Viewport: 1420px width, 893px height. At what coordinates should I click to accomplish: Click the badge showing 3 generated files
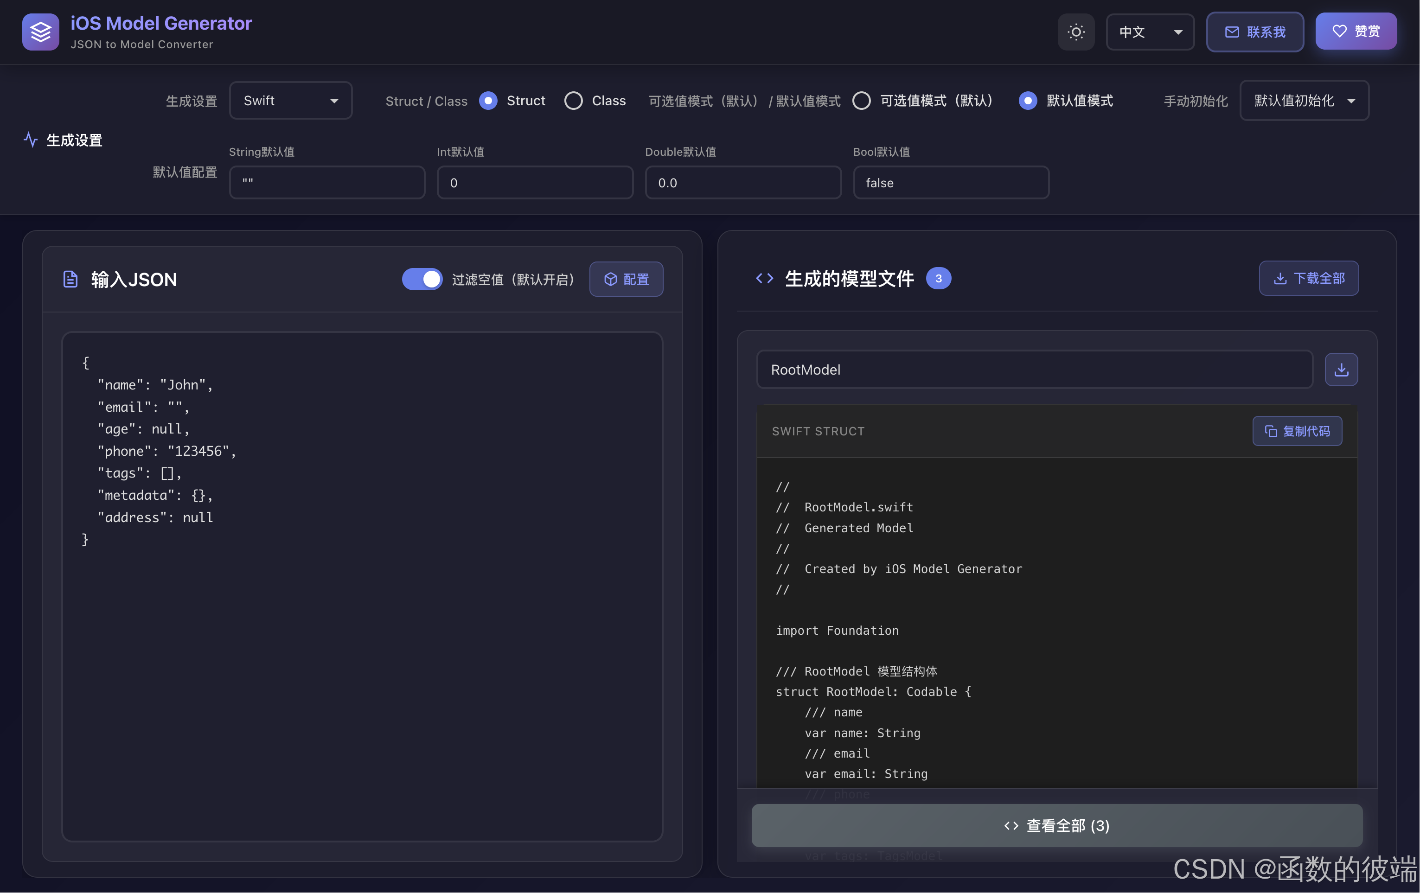939,278
